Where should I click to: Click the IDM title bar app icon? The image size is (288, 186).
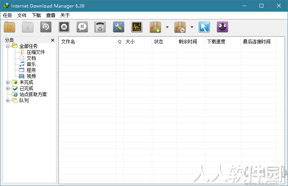[x=6, y=6]
